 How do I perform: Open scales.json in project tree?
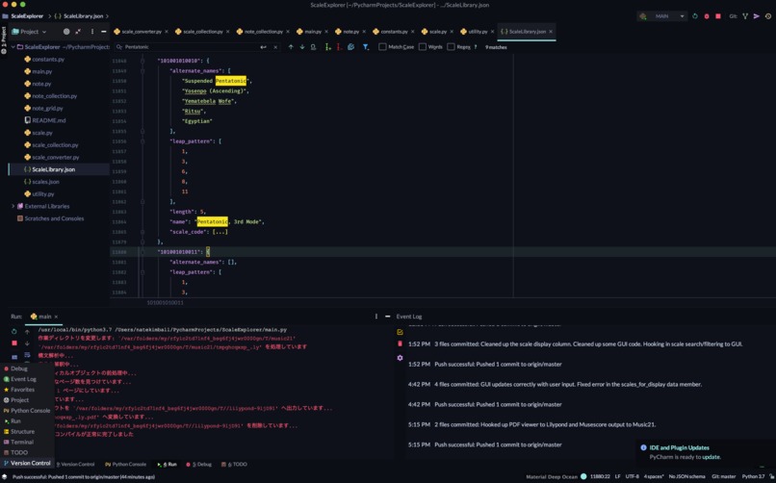point(45,182)
